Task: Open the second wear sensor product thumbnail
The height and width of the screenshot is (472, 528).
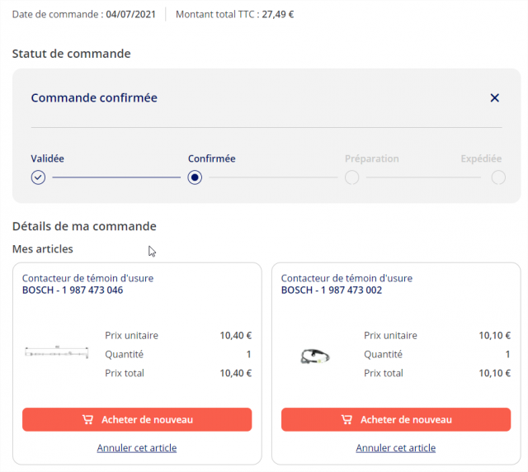Action: [315, 356]
